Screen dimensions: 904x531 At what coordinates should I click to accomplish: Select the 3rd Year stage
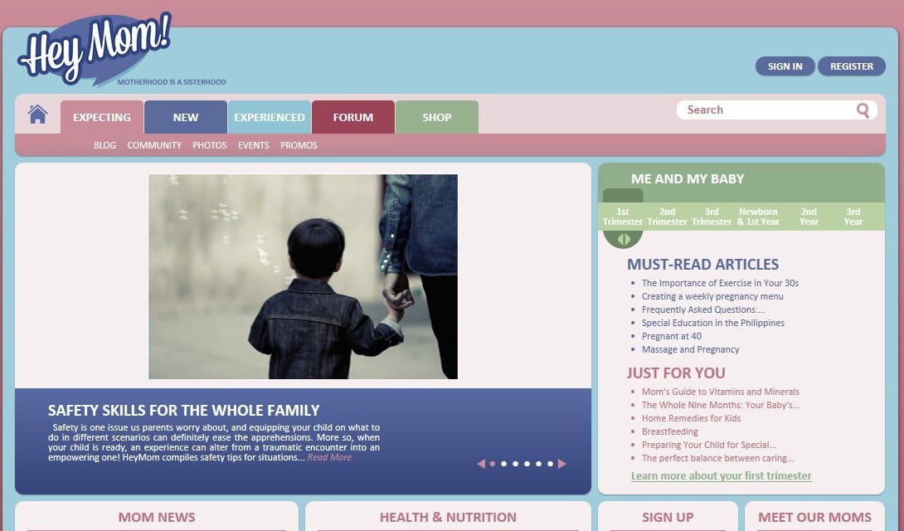point(853,217)
